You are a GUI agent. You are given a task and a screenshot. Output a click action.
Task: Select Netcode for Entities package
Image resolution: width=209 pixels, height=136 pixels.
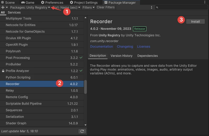[42, 25]
